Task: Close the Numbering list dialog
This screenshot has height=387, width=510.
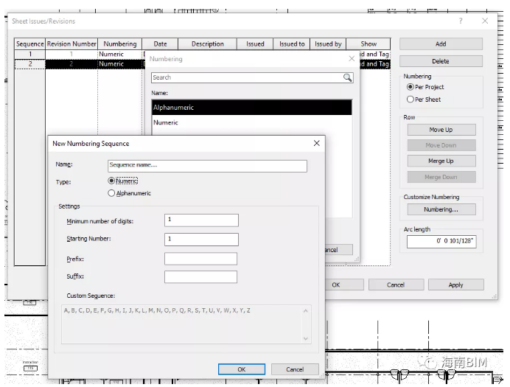Action: [352, 58]
